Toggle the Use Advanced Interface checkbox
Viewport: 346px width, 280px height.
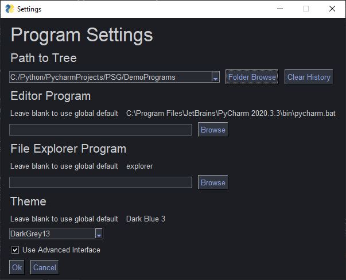click(x=15, y=250)
